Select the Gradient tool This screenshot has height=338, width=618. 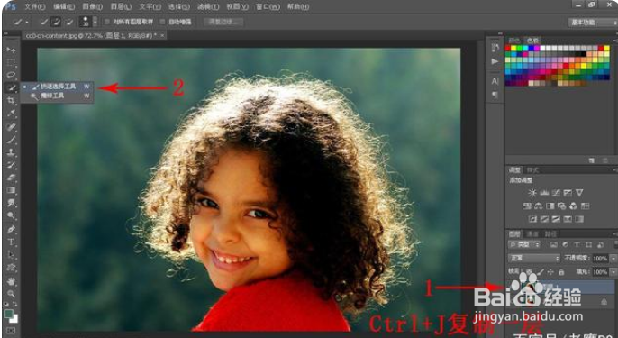11,190
